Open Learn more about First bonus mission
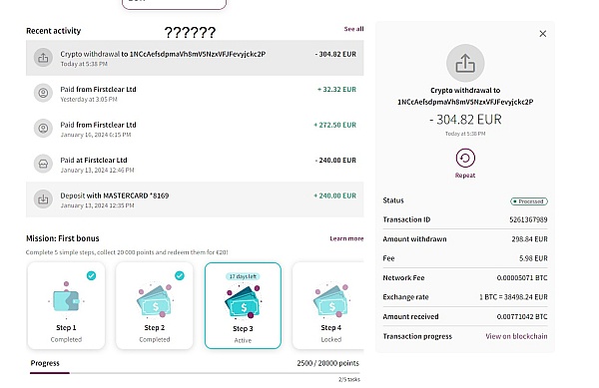This screenshot has width=599, height=388. tap(346, 238)
